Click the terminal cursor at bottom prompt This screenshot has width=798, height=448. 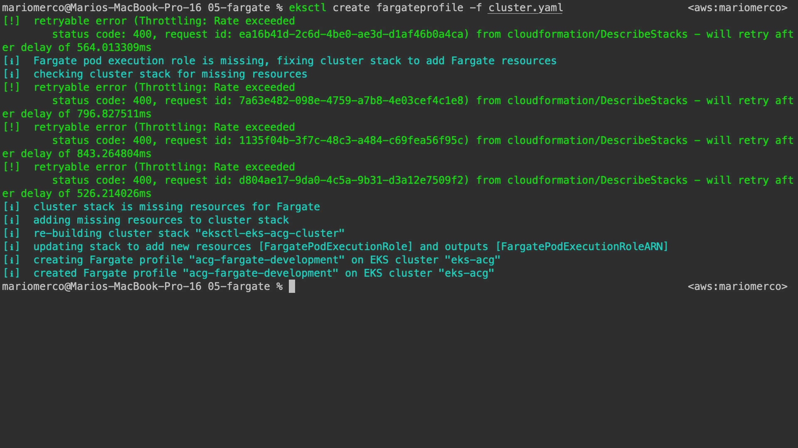(292, 287)
